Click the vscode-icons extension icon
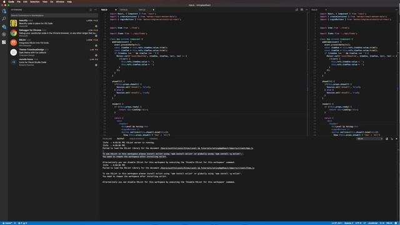The height and width of the screenshot is (225, 400). coord(14,62)
